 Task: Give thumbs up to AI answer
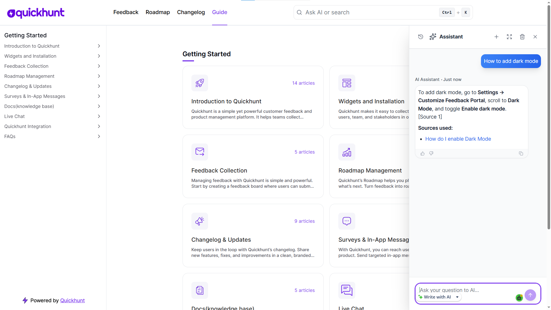point(422,154)
